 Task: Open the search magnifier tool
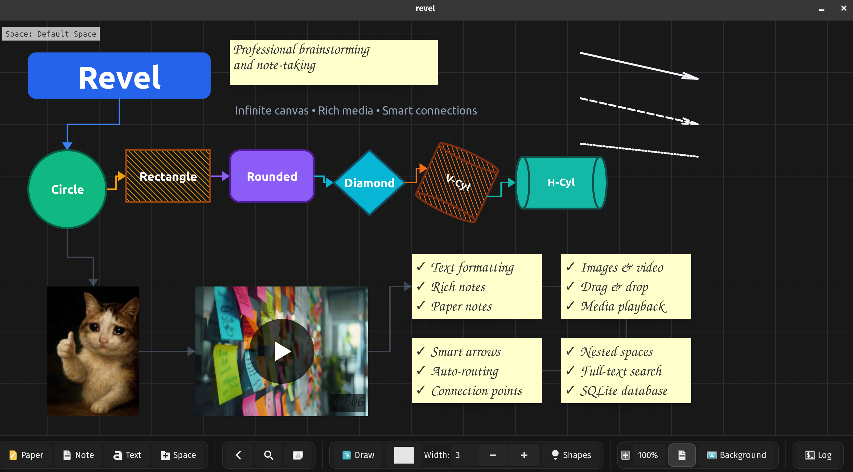(268, 455)
